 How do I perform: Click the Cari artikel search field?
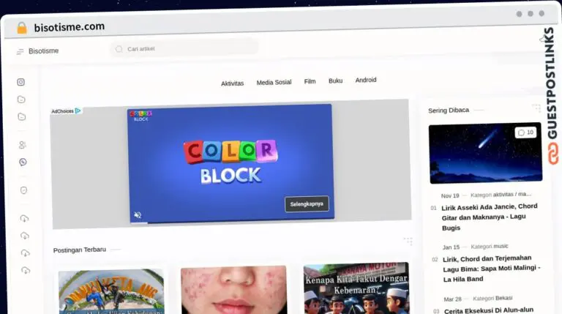[x=187, y=49]
